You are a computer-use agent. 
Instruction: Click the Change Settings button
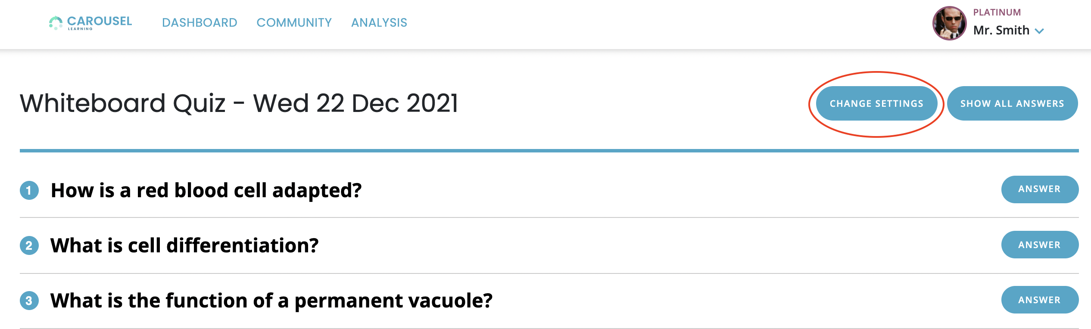876,104
